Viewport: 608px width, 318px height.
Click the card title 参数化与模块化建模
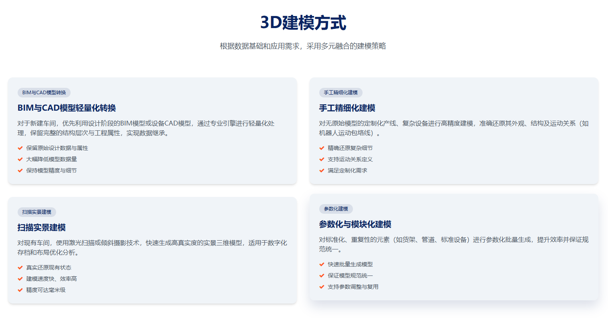[355, 224]
